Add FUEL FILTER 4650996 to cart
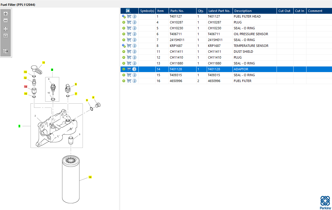Image resolution: width=332 pixels, height=210 pixels. tap(129, 81)
